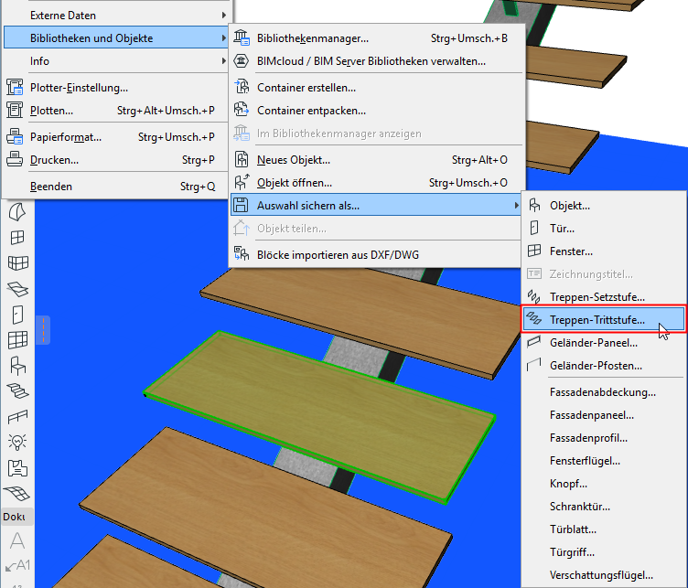Expand the Auswahl sichern als submenu arrow
The image size is (688, 588).
(516, 206)
